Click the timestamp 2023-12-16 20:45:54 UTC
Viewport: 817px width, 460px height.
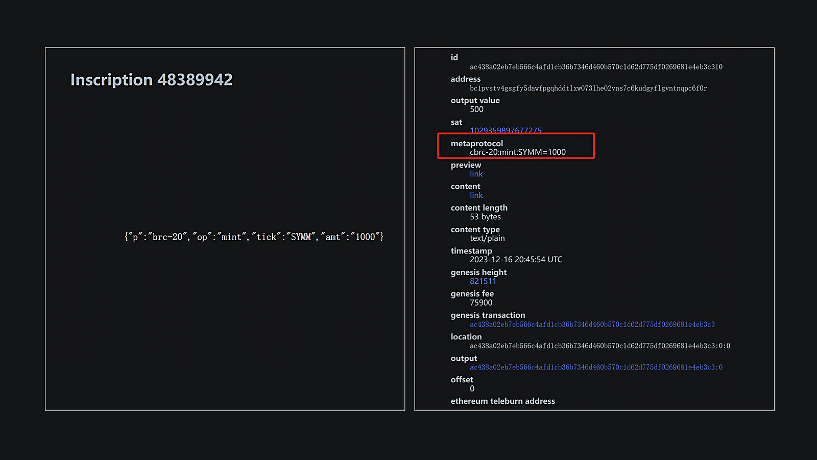point(516,260)
